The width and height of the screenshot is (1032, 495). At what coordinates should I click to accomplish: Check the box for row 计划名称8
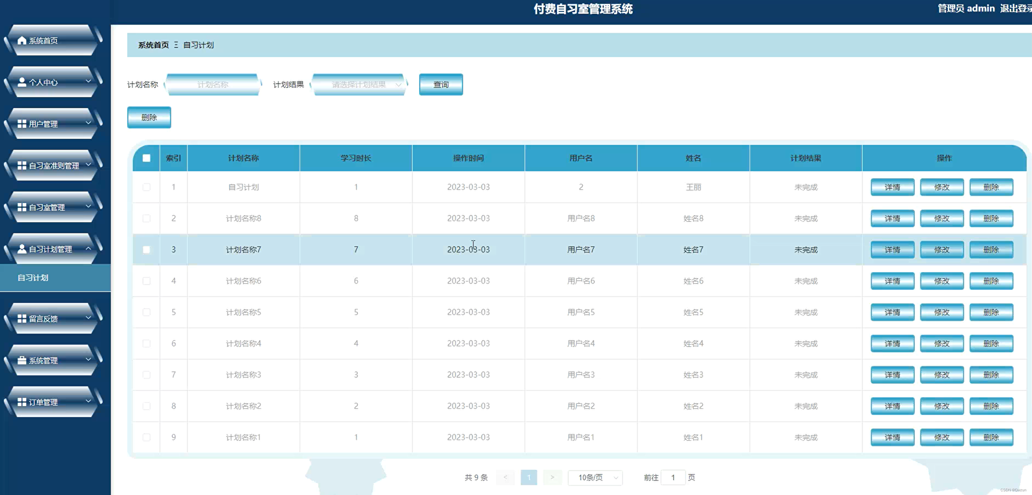147,218
